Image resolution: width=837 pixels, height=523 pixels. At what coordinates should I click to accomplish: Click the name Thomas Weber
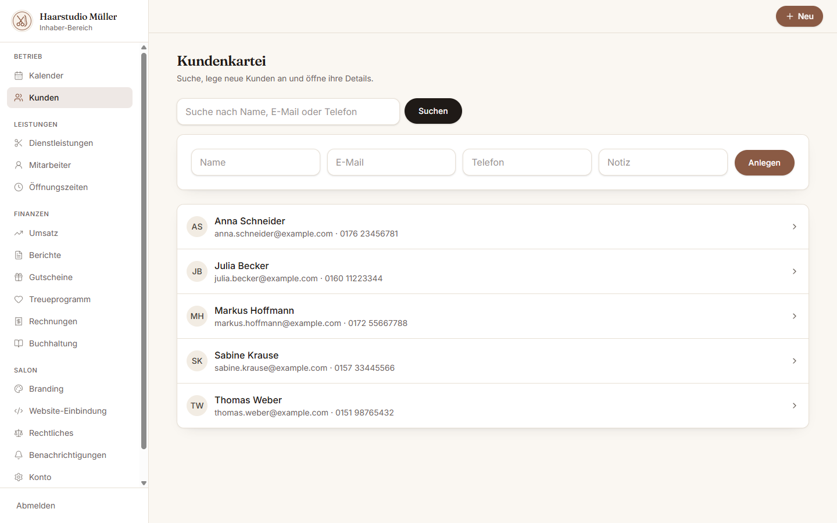click(x=248, y=400)
